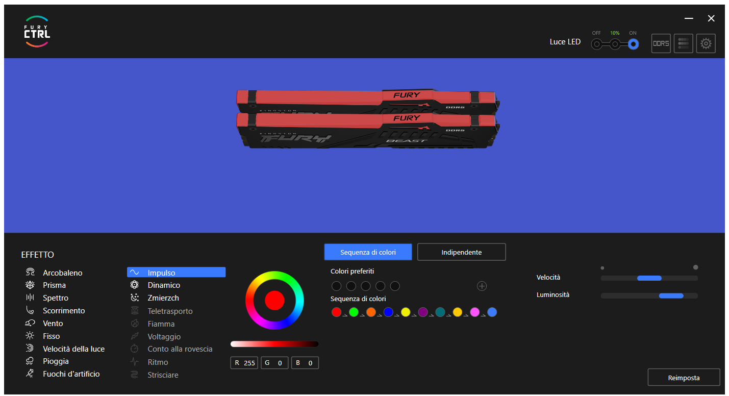Select the green swatch in color sequence
This screenshot has height=396, width=729.
[354, 312]
